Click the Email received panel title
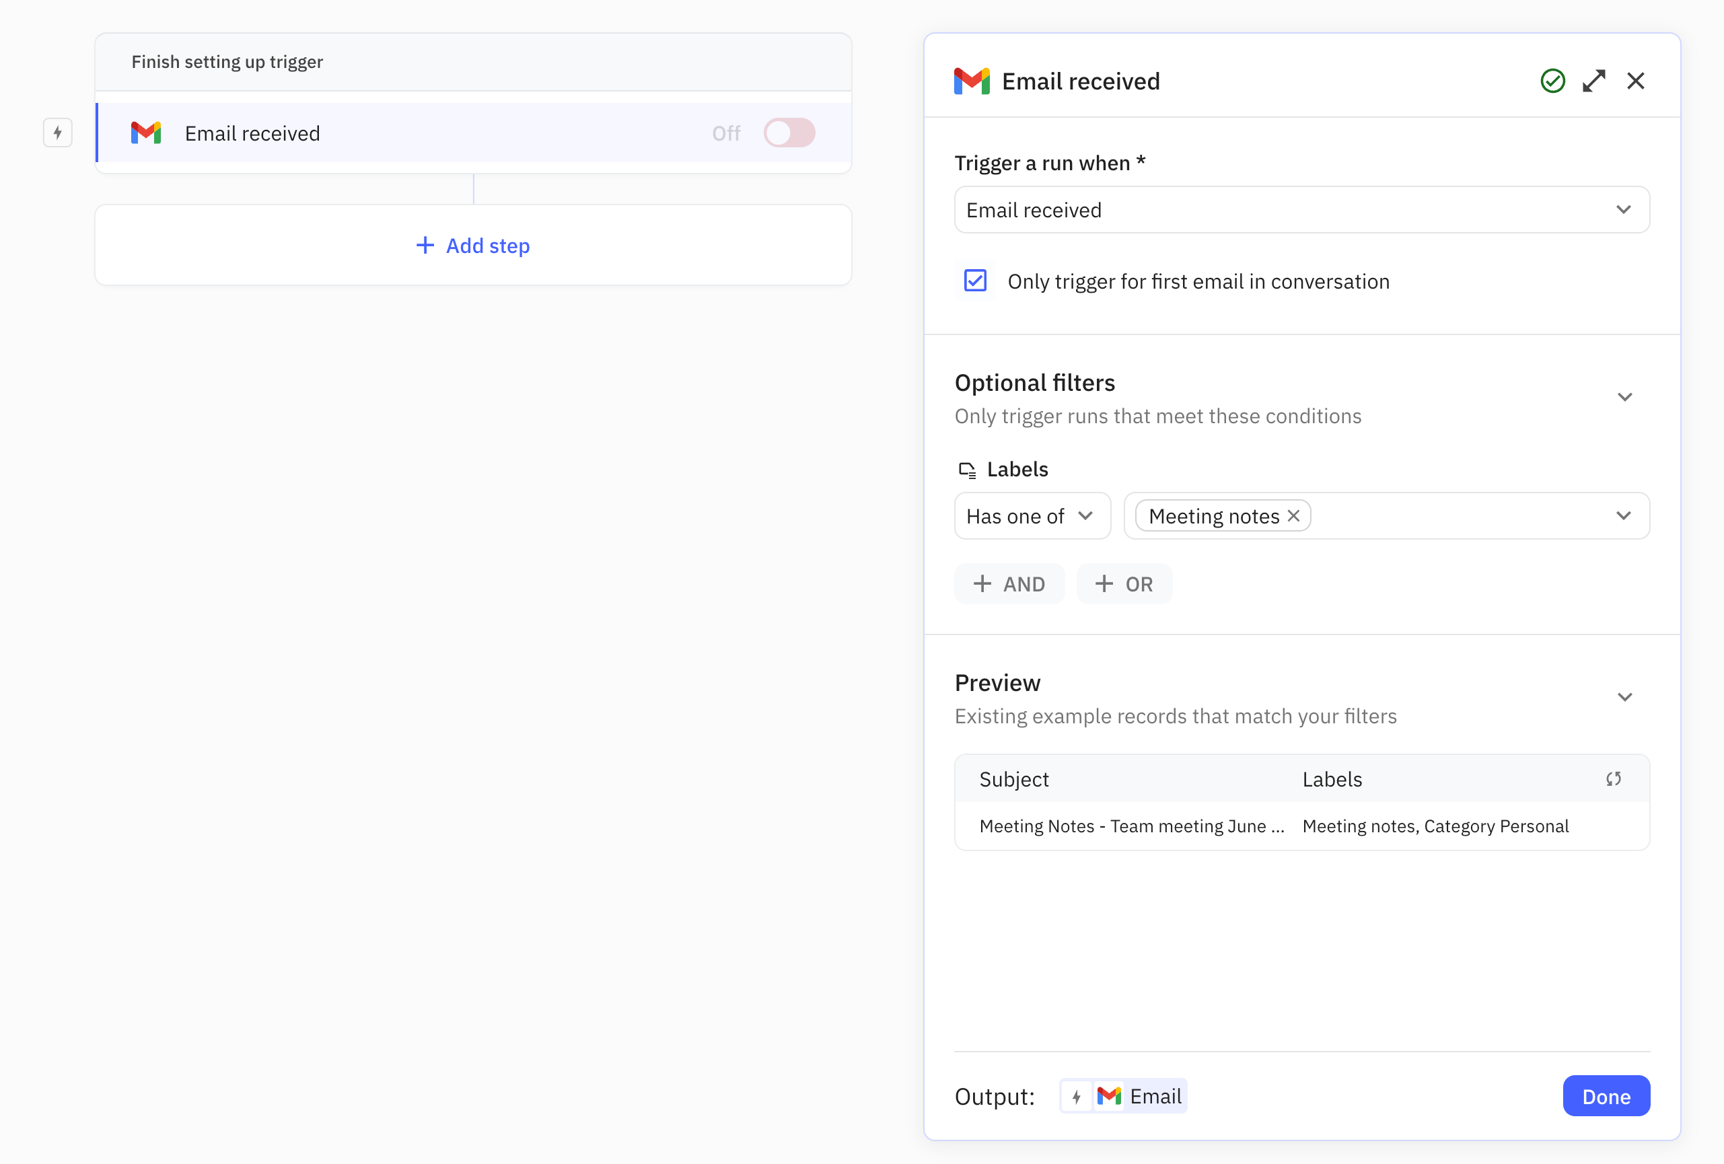Screen dimensions: 1724x1164 (x=1081, y=81)
